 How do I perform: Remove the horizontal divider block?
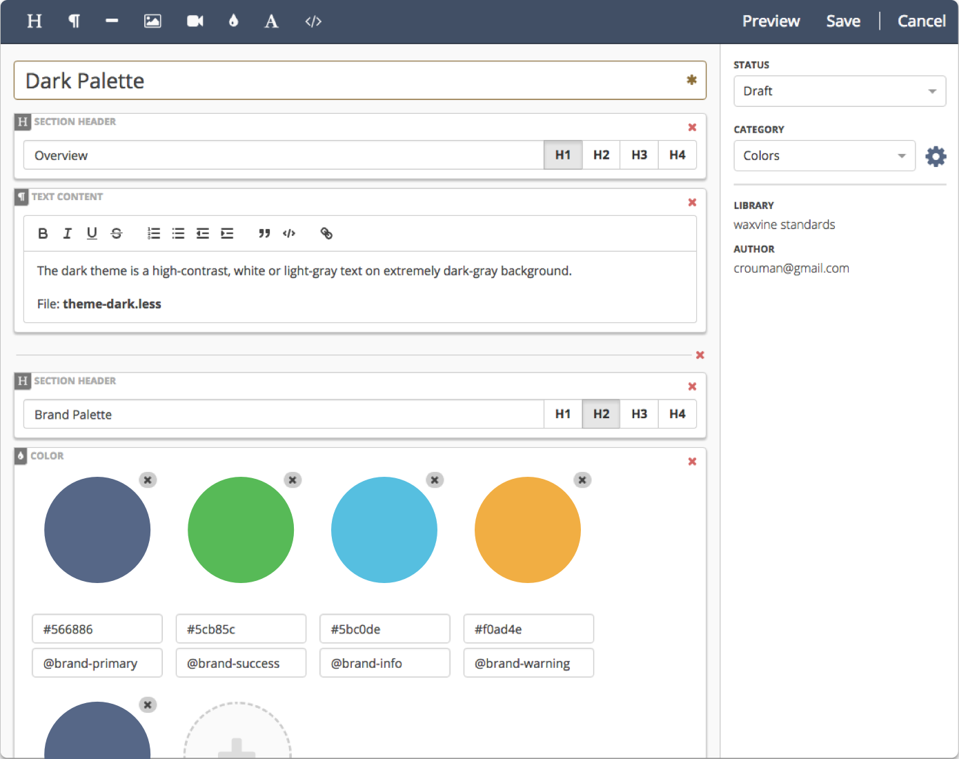point(700,355)
